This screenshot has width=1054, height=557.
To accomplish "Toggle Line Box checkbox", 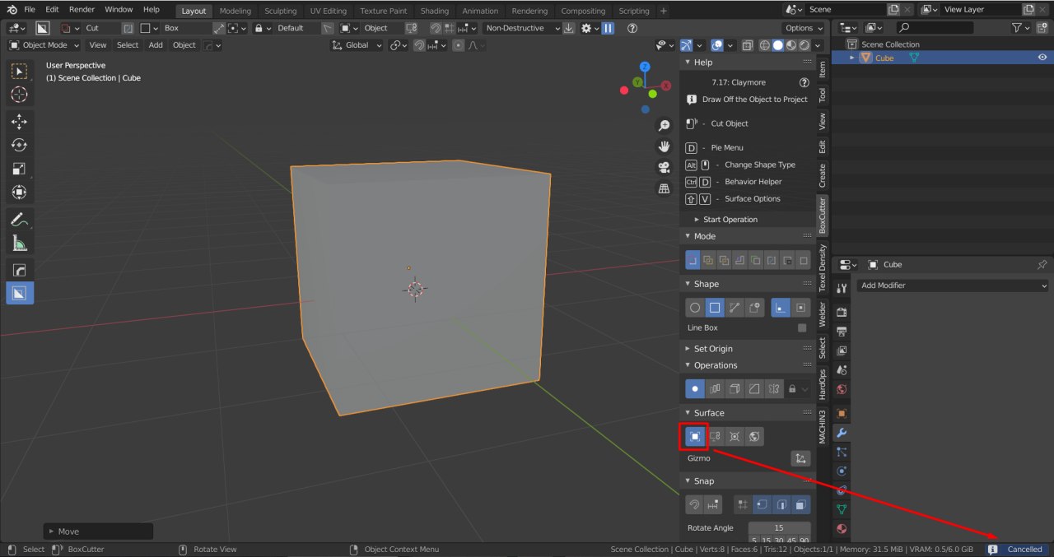I will click(802, 327).
